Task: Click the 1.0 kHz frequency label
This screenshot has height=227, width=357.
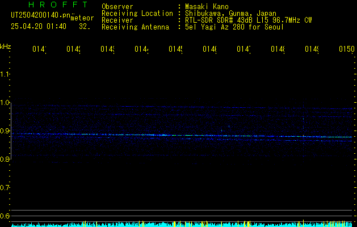Action: click(x=5, y=103)
